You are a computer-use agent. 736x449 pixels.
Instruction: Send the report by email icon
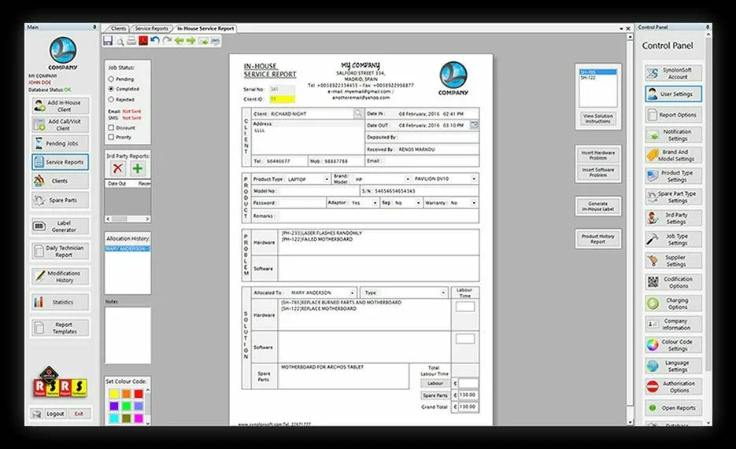pos(203,41)
